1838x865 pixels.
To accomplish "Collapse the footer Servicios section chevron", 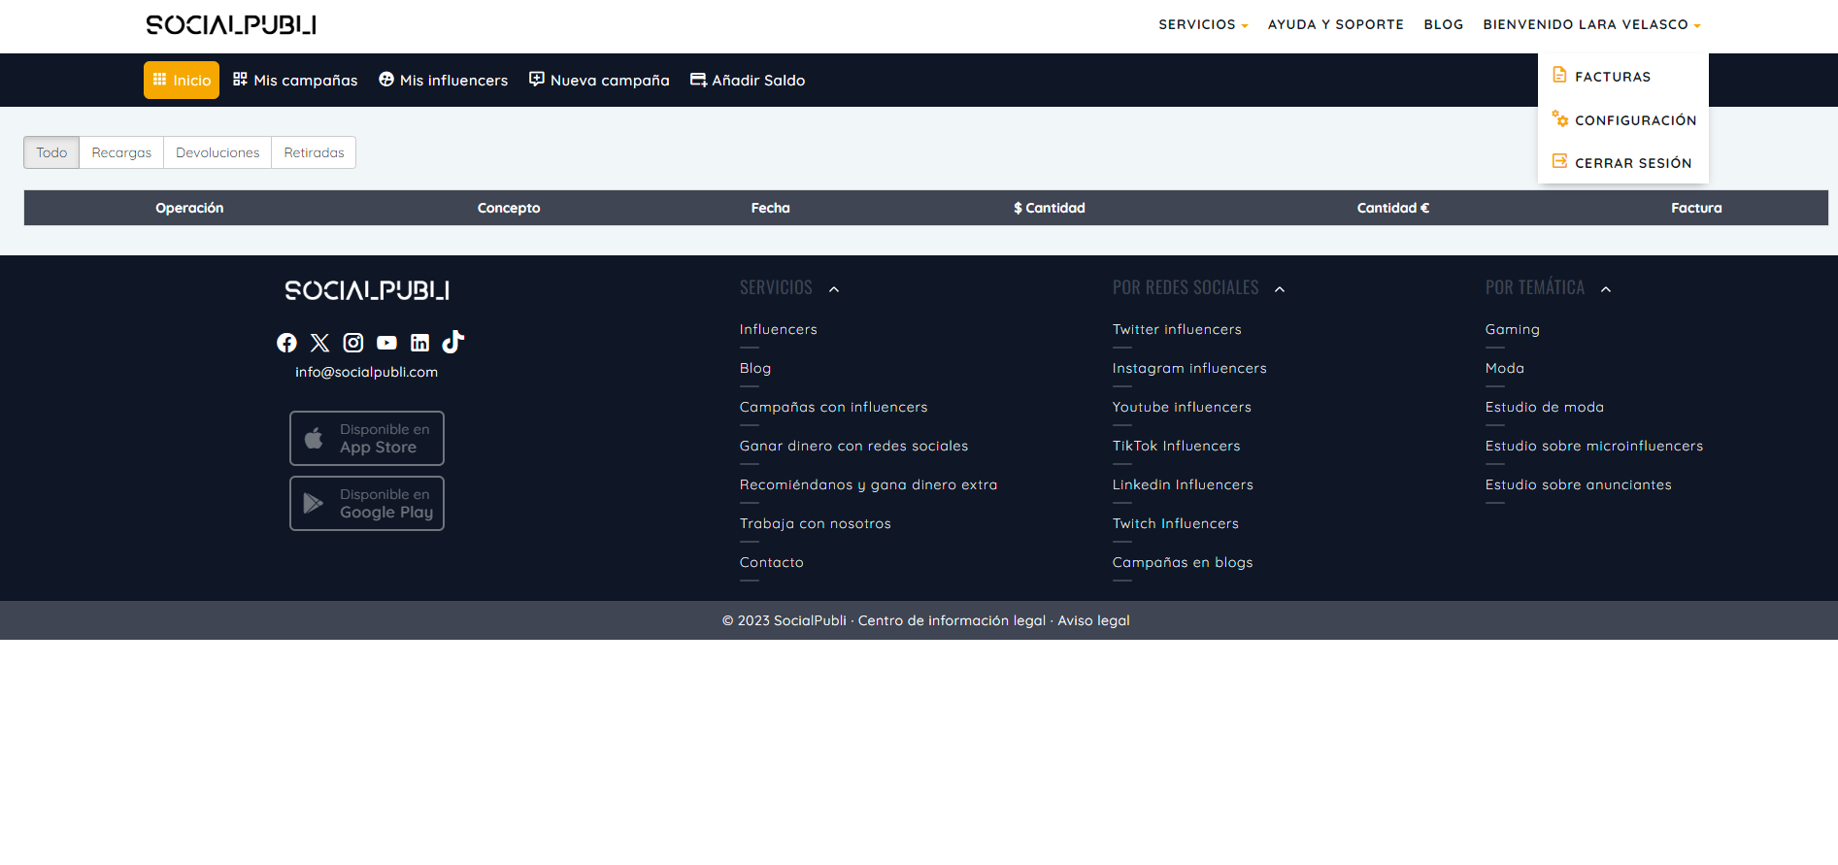I will pos(834,288).
